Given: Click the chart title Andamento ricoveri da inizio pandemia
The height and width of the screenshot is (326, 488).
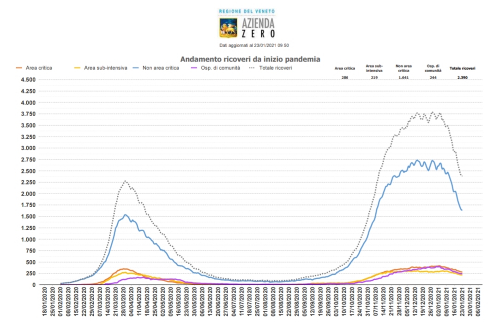Looking at the screenshot, I should pyautogui.click(x=250, y=59).
